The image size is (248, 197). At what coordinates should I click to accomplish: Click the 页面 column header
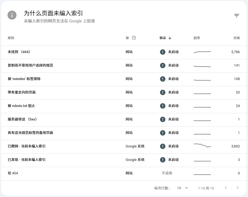click(237, 38)
